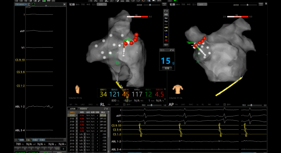Adjust zoom slider under the RL map
This screenshot has width=281, height=153.
(x=152, y=105)
